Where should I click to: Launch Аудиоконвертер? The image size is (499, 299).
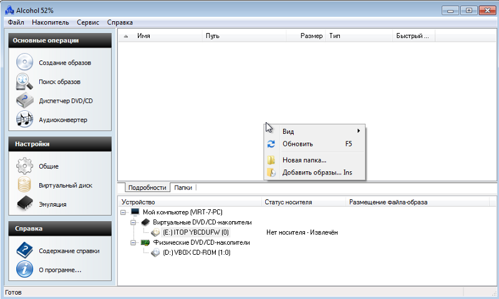(x=63, y=120)
